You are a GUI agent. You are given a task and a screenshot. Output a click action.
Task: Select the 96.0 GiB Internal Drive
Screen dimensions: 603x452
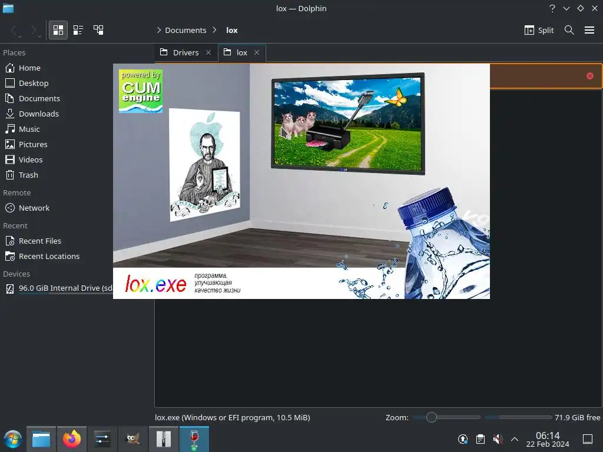[x=57, y=288]
